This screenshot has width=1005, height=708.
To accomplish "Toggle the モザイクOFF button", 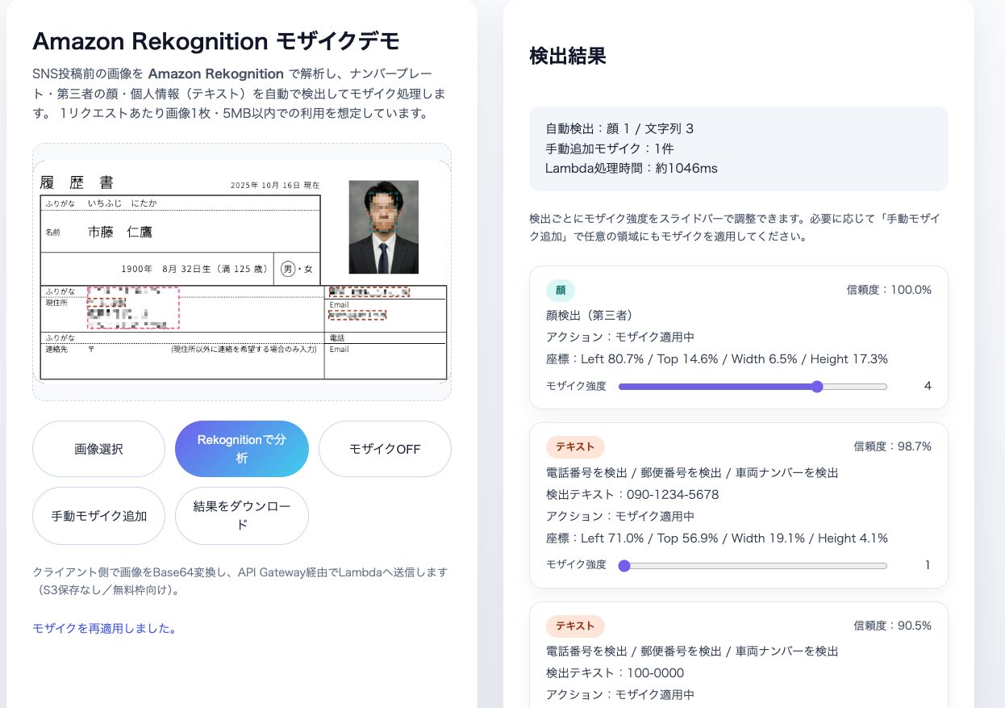I will (x=385, y=449).
